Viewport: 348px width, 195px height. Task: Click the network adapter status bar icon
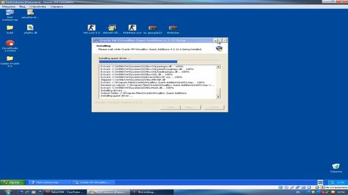pos(297,187)
